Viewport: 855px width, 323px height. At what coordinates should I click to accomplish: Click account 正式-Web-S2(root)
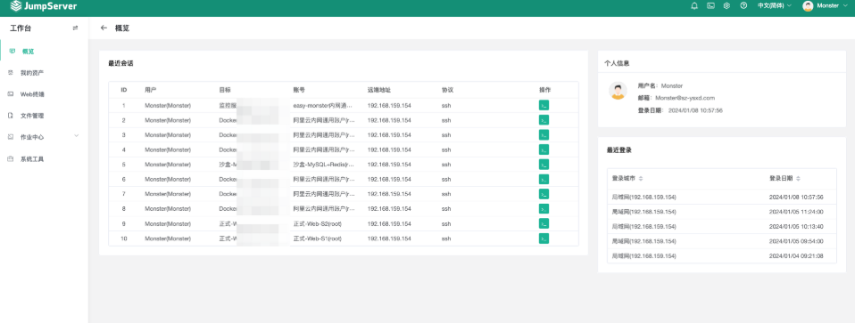(318, 223)
